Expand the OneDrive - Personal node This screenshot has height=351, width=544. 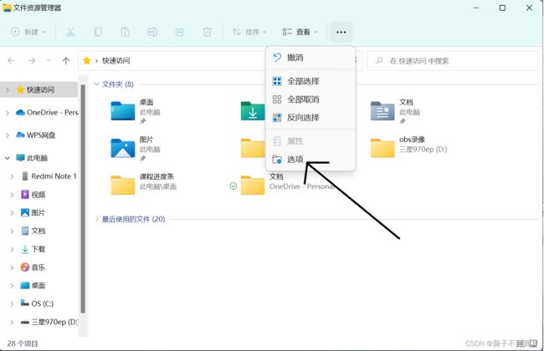(8, 113)
